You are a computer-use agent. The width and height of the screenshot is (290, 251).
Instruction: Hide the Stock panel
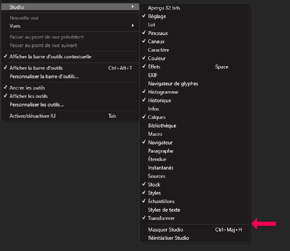point(194,185)
